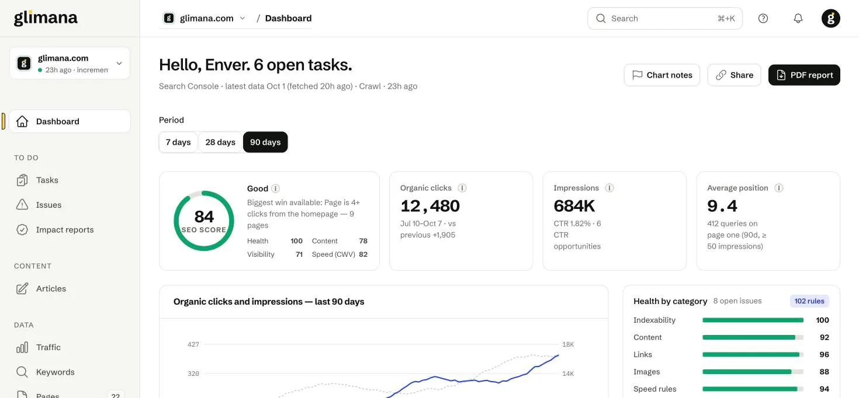
Task: Click the search magnifier icon
Action: pos(601,18)
